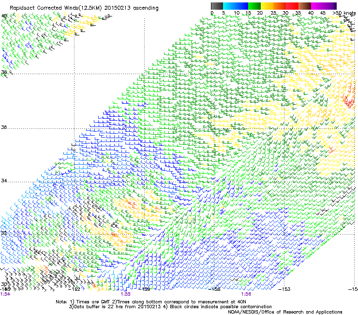
Task: Click the longitude label '-159'
Action: pyautogui.click(x=144, y=289)
